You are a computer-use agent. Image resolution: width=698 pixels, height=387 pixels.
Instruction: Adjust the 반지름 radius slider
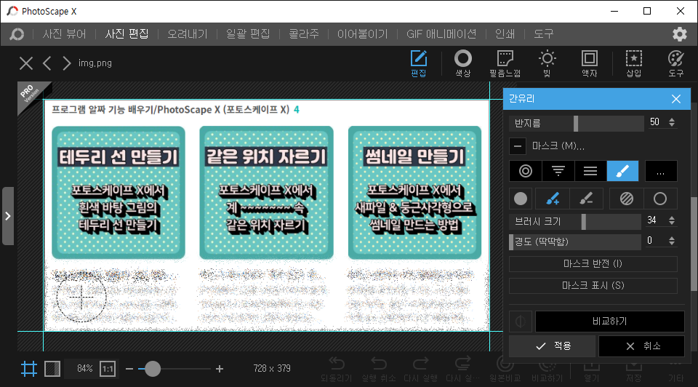[x=577, y=124]
